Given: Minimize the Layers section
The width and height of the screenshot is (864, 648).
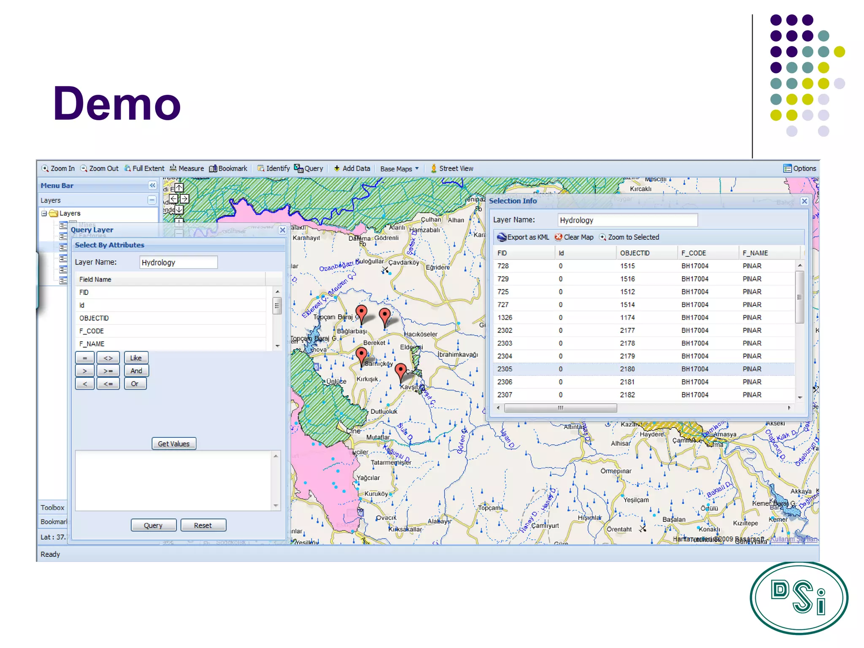Looking at the screenshot, I should [152, 200].
